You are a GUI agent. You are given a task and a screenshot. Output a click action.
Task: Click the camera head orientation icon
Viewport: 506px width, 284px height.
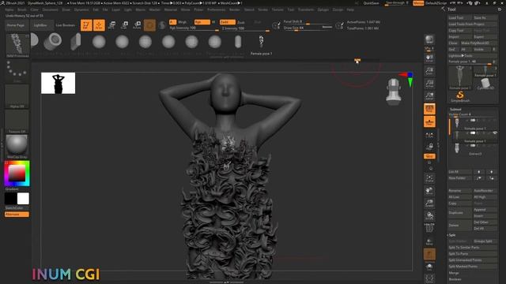pyautogui.click(x=394, y=92)
